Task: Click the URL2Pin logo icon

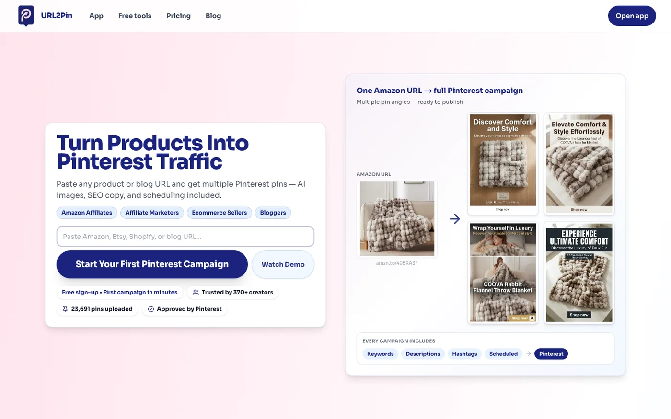Action: 26,16
